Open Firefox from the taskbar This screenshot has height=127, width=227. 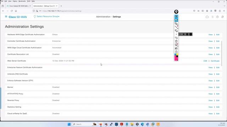(101, 124)
